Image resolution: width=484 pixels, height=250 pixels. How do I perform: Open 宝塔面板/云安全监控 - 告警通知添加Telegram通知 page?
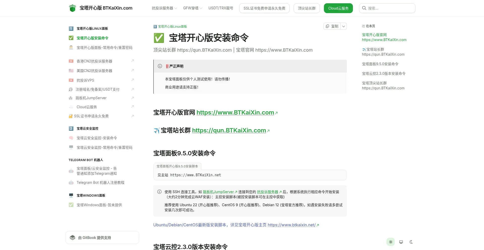point(97,171)
